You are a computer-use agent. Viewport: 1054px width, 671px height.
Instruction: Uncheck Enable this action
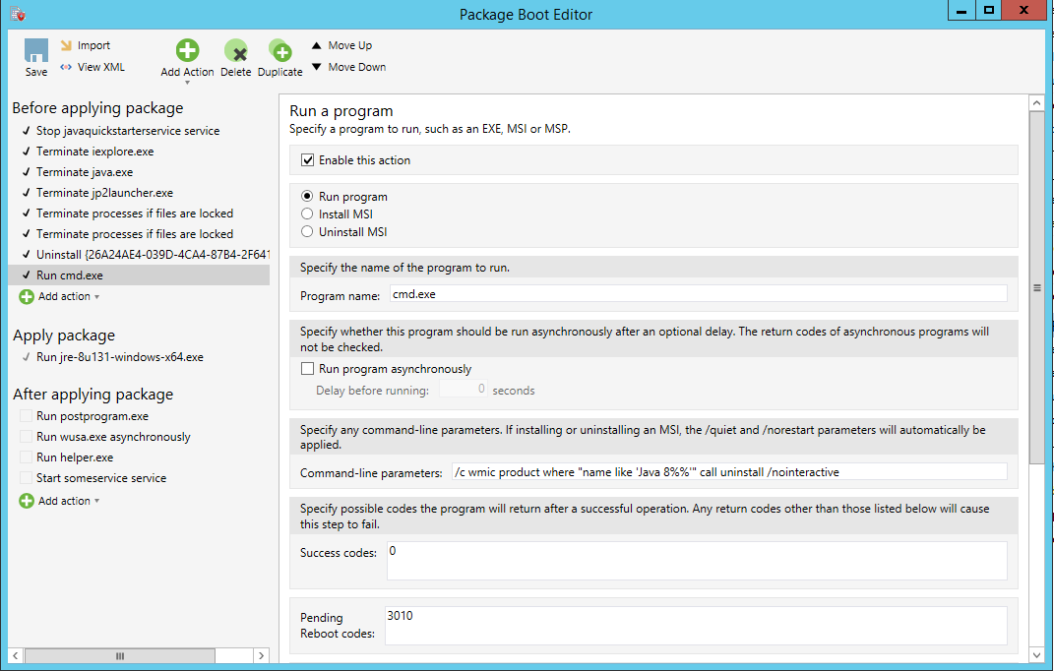(307, 160)
